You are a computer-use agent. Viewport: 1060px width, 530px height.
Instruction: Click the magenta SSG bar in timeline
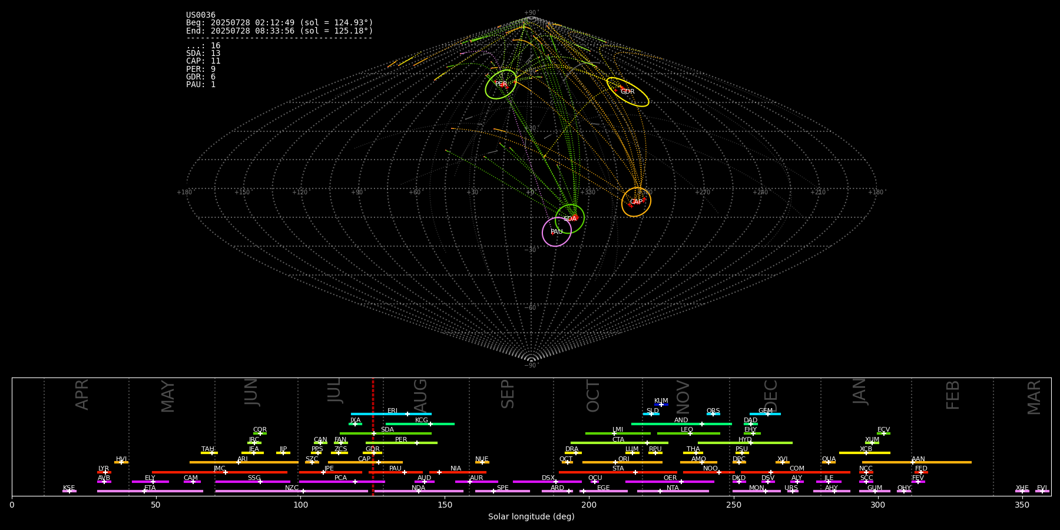253,482
